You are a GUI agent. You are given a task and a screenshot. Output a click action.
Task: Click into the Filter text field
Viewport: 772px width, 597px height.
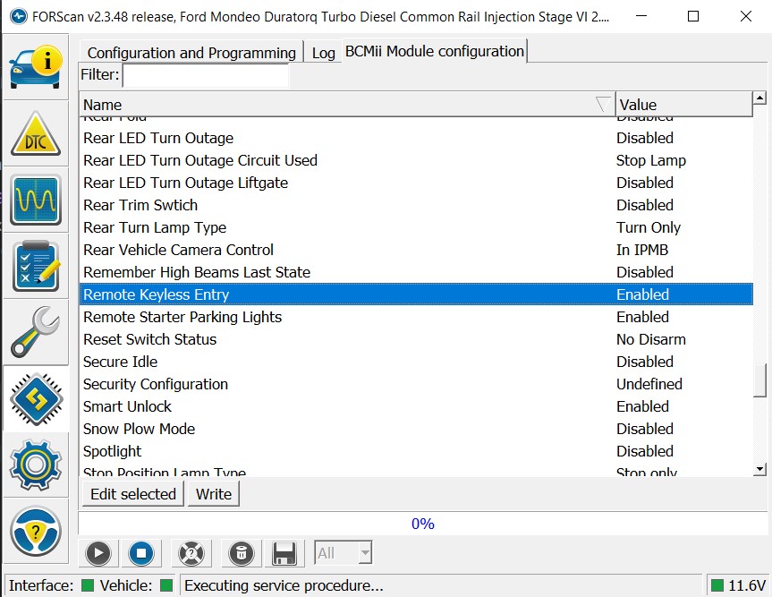click(206, 75)
